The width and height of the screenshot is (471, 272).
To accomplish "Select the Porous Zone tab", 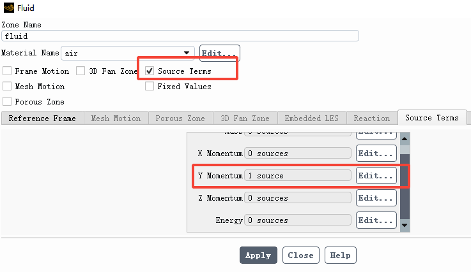I will click(180, 118).
